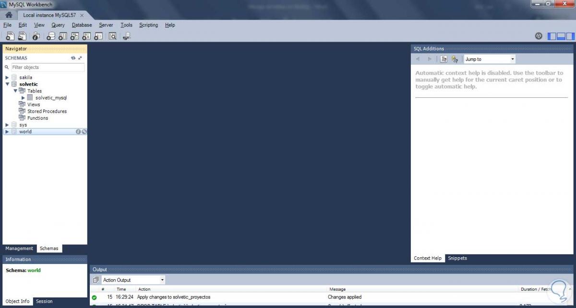This screenshot has width=576, height=308.
Task: Click wrench icon on world schema row
Action: (x=84, y=132)
